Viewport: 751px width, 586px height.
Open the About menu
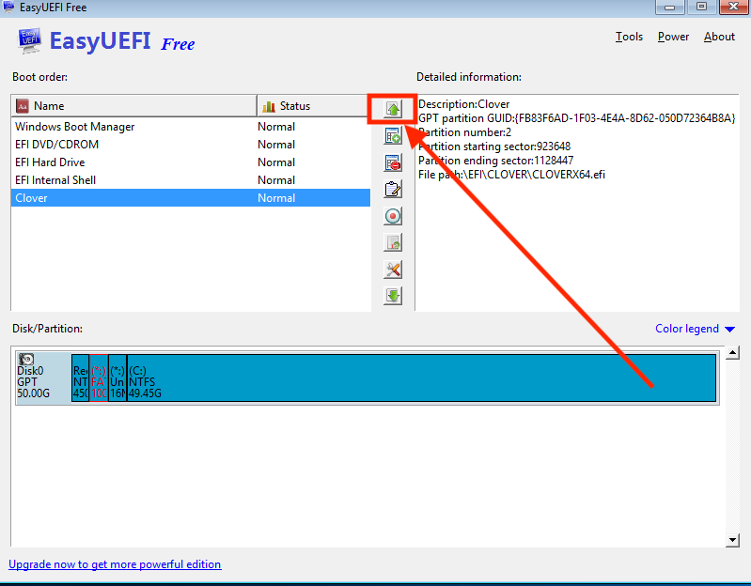coord(719,37)
